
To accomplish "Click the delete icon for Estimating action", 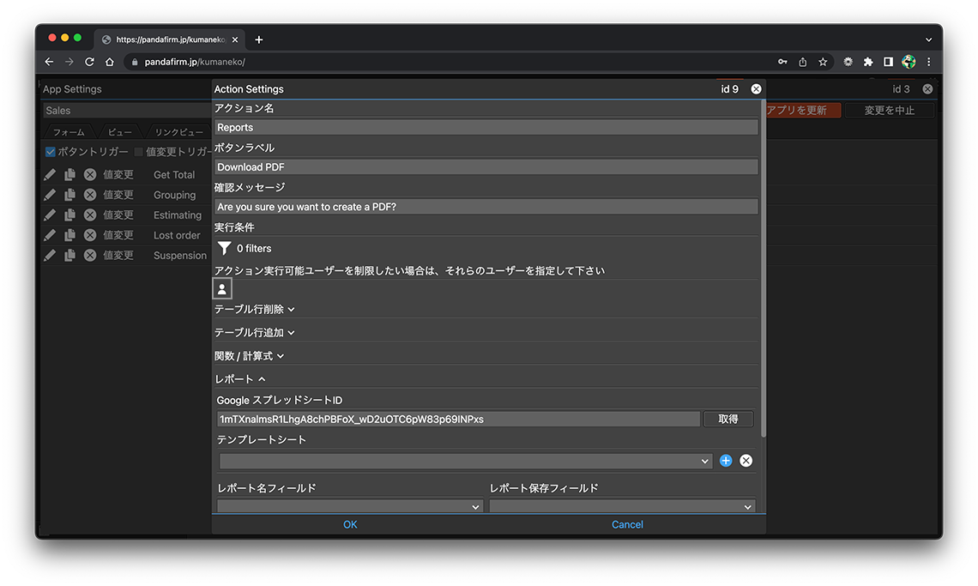I will [89, 215].
